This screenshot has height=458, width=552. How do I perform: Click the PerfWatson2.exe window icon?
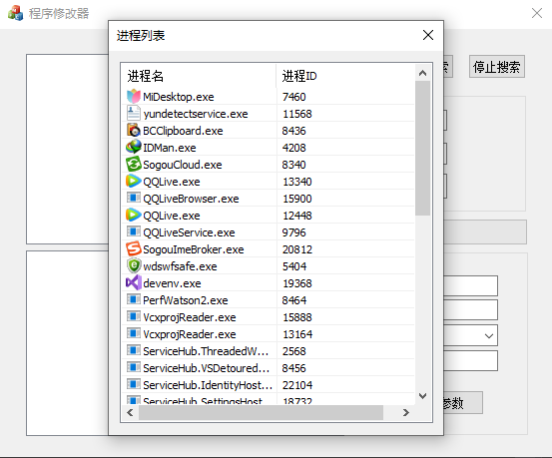(134, 299)
